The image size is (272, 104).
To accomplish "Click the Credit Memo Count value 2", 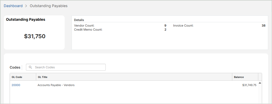I will (165, 30).
